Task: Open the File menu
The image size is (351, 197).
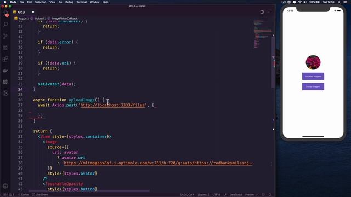Action: [x=22, y=2]
